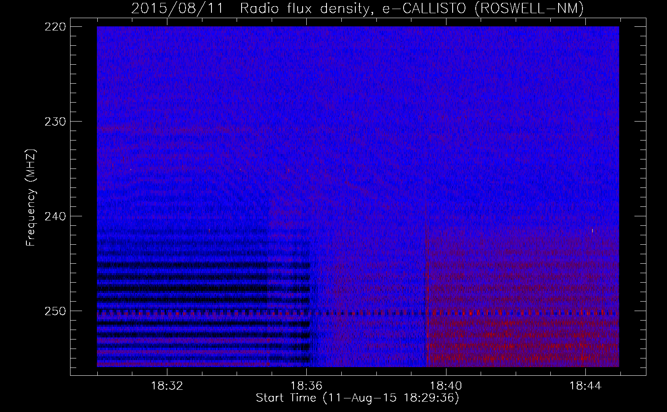The width and height of the screenshot is (667, 412).
Task: Click the frequency tick label "240"
Action: tap(54, 216)
